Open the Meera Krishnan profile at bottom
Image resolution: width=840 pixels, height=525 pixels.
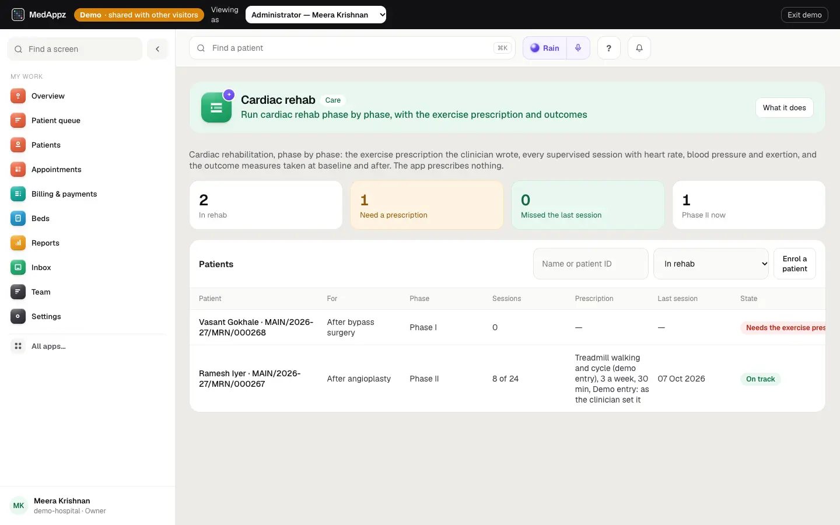click(87, 506)
